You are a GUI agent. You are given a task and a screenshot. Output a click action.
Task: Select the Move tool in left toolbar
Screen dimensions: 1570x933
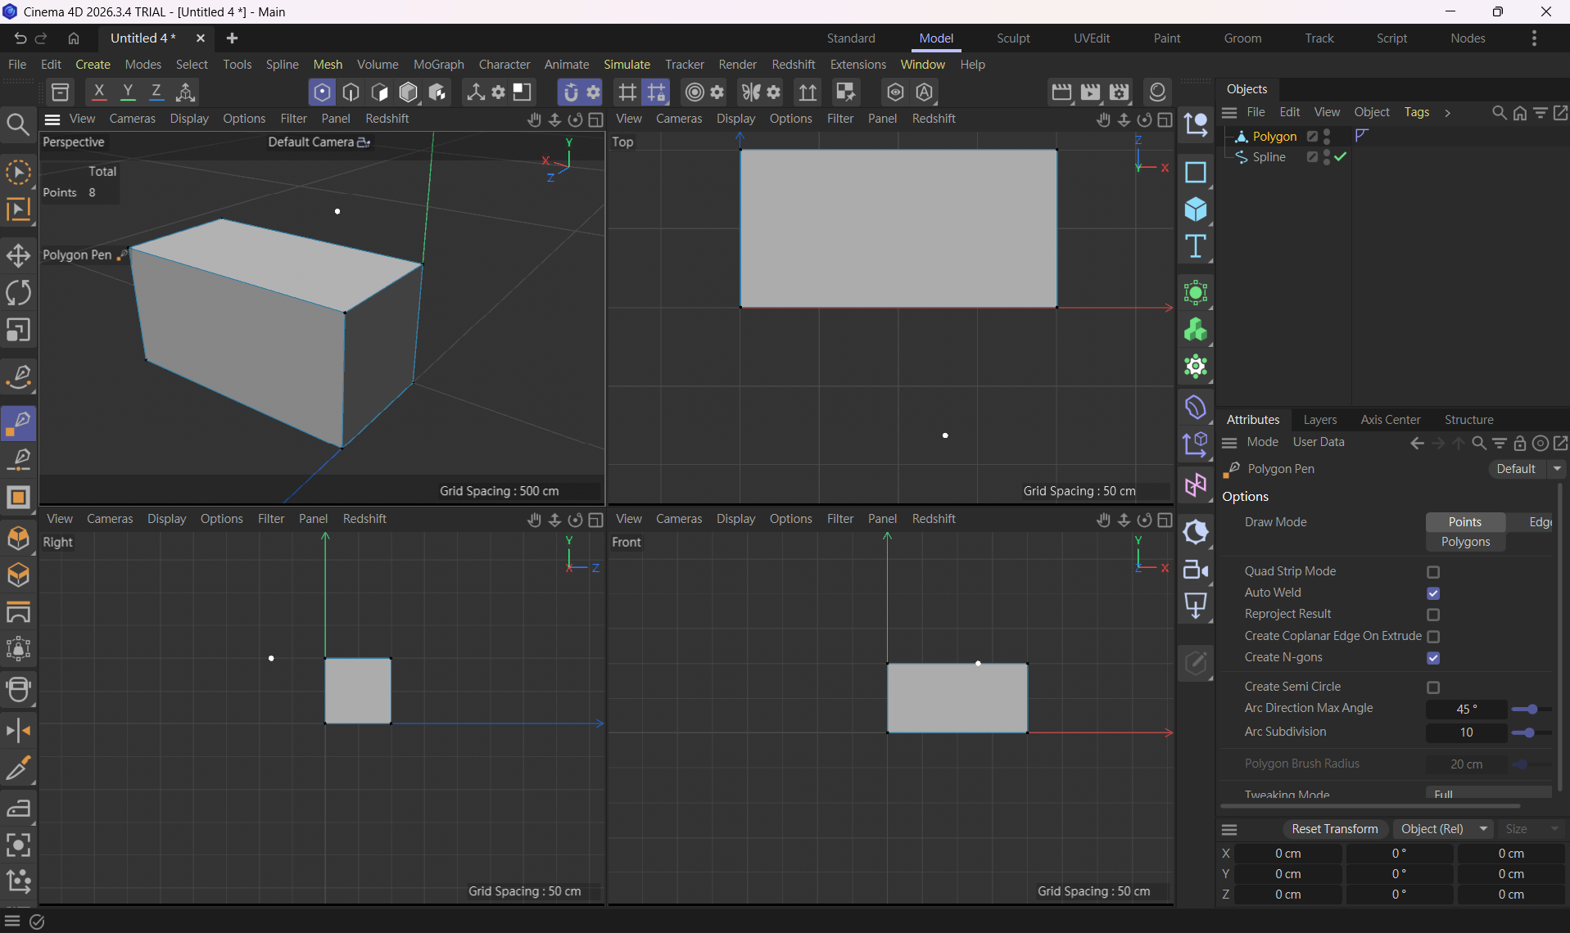[18, 256]
